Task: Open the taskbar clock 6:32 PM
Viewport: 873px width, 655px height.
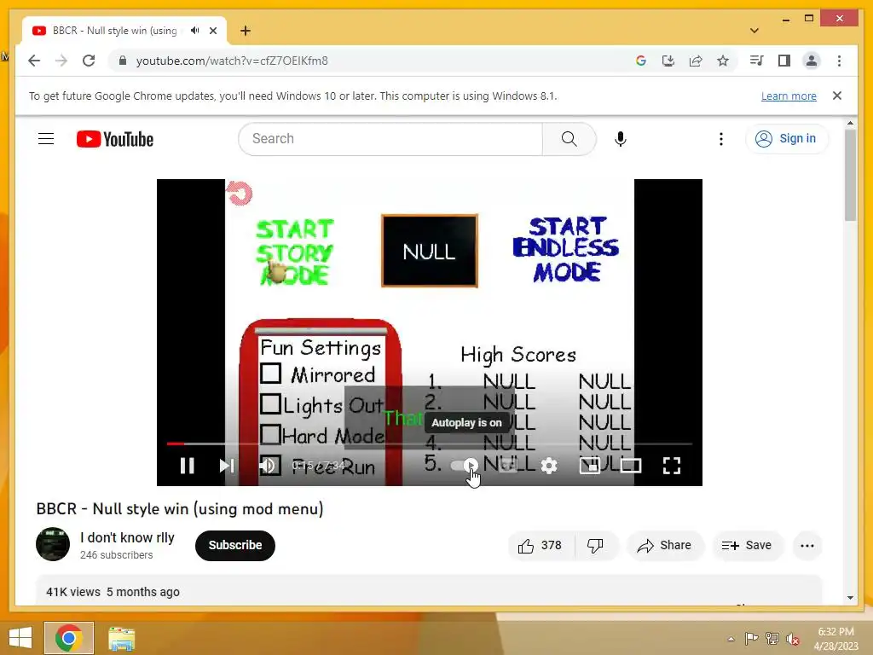Action: coord(835,639)
